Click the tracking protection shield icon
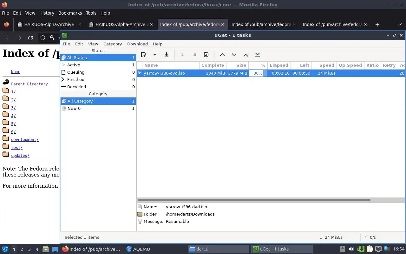Image resolution: width=406 pixels, height=254 pixels. tap(43, 38)
